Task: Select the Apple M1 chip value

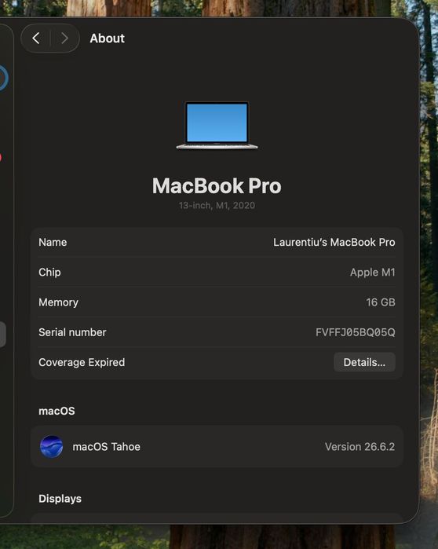Action: (x=373, y=272)
